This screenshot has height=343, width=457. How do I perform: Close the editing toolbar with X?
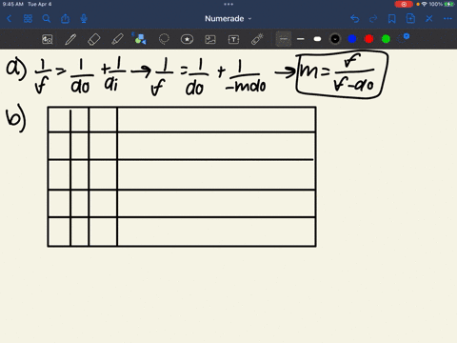tap(429, 19)
